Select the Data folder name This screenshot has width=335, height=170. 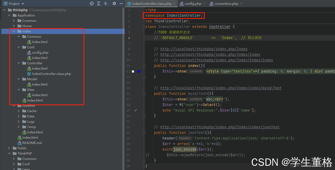point(31,116)
